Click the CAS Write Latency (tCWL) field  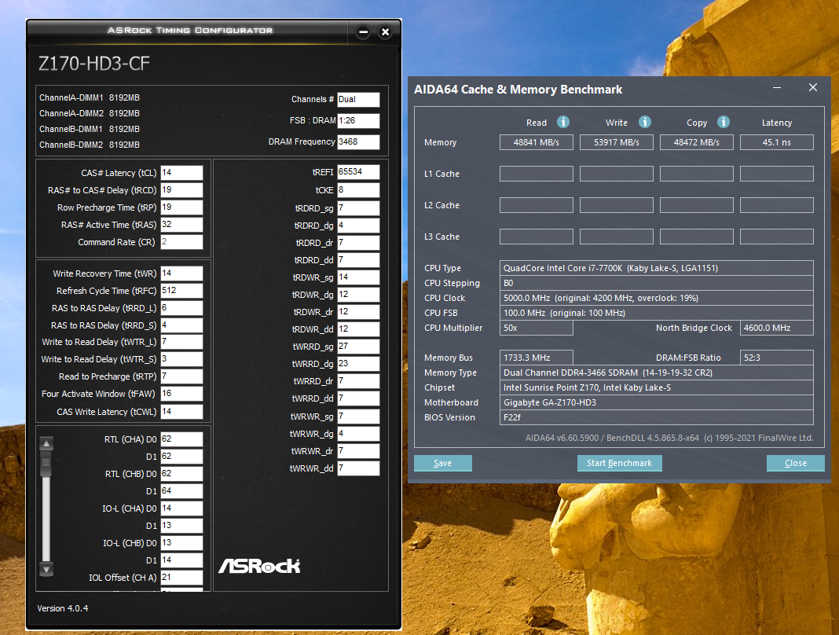182,412
